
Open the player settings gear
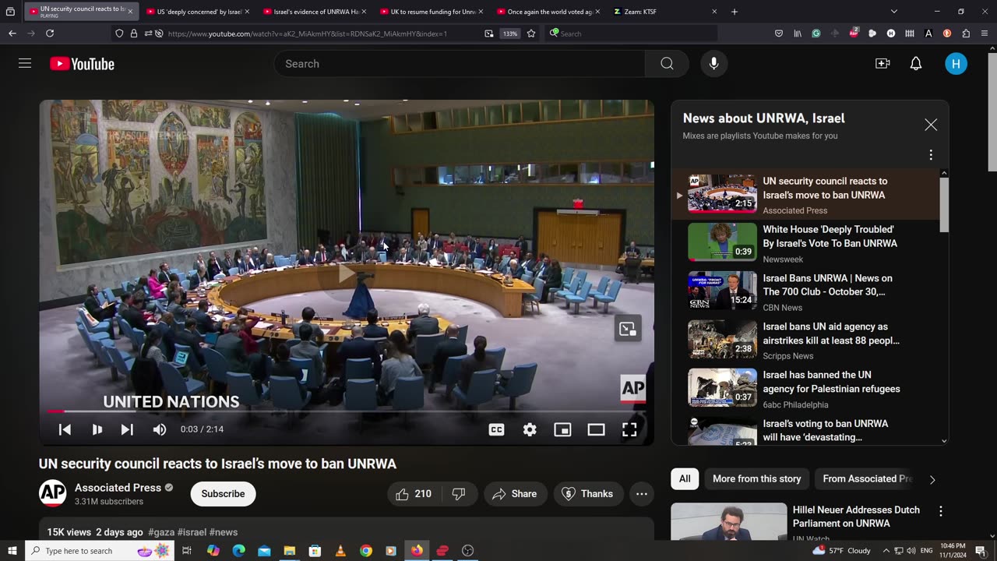(x=530, y=429)
